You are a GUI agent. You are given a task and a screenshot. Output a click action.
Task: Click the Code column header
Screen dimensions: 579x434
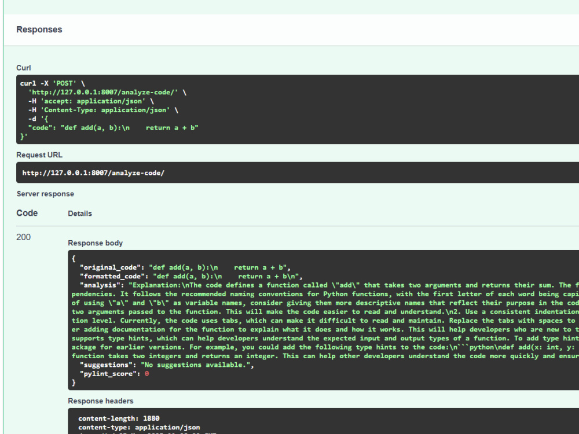[27, 214]
